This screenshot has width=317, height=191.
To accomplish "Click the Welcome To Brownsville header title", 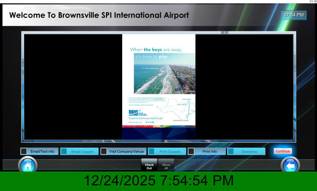I will tap(99, 15).
